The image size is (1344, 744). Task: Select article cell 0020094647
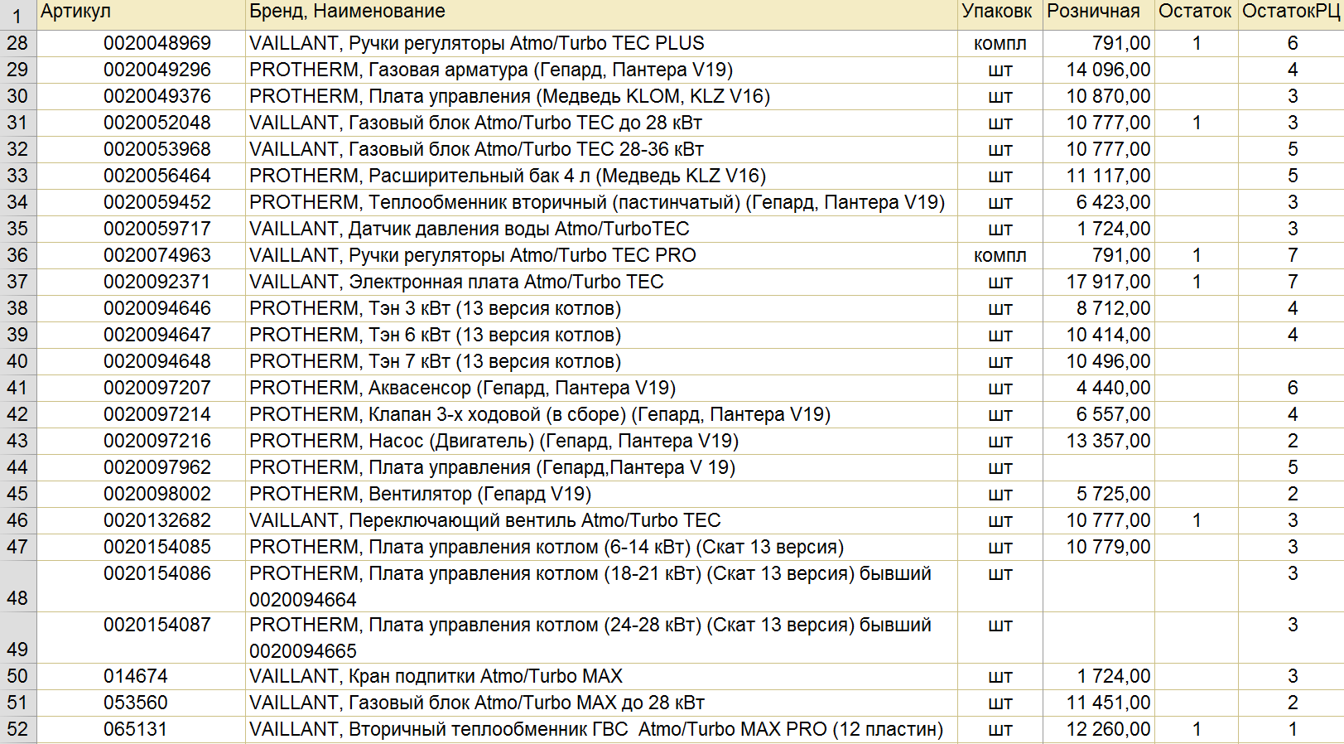pyautogui.click(x=141, y=335)
